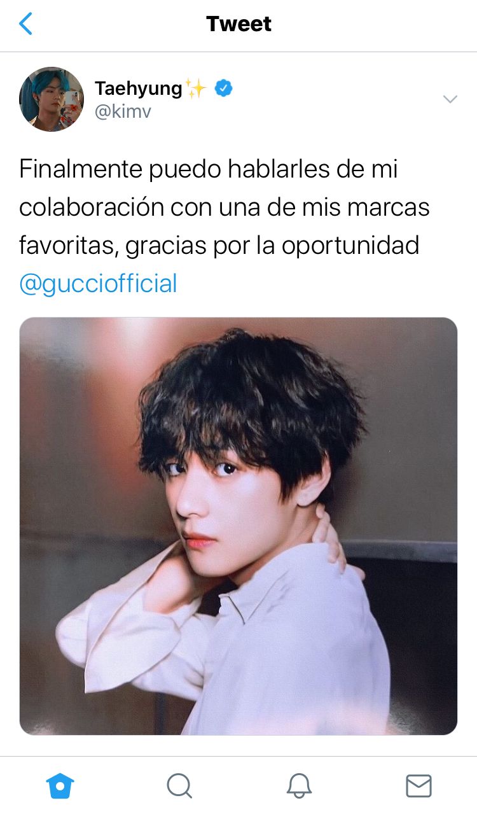Open the @gucciofficial mention link
This screenshot has width=477, height=819.
coord(98,283)
